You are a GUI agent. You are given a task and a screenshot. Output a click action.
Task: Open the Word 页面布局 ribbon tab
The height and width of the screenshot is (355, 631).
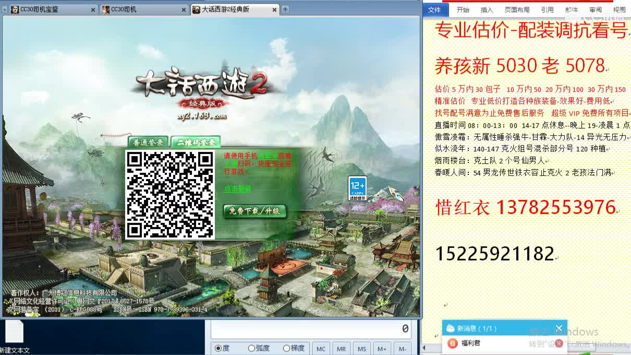coord(517,9)
